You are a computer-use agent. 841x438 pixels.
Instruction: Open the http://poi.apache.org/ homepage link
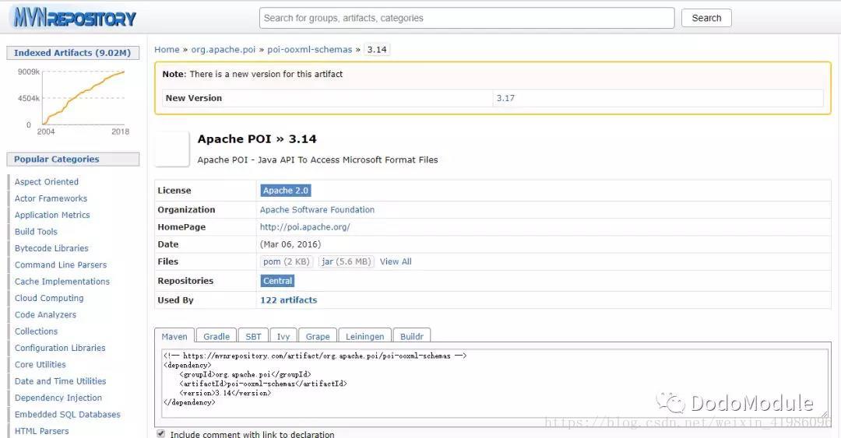click(x=304, y=226)
